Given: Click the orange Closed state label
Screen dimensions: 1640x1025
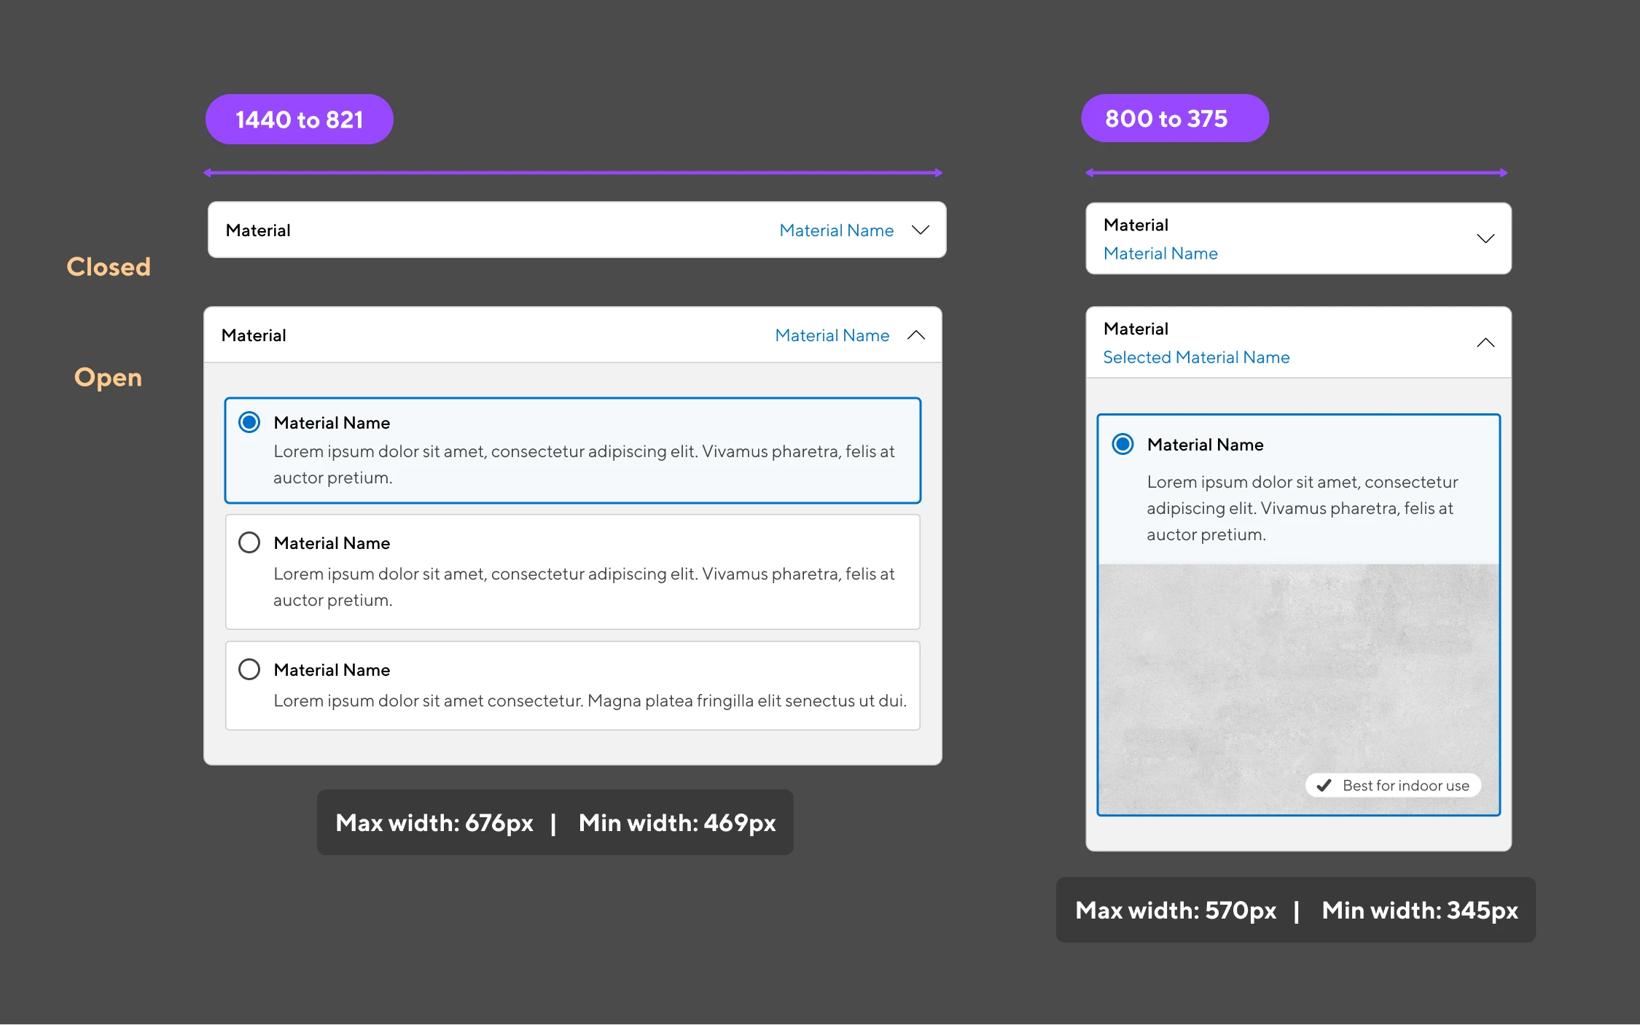Looking at the screenshot, I should (109, 267).
